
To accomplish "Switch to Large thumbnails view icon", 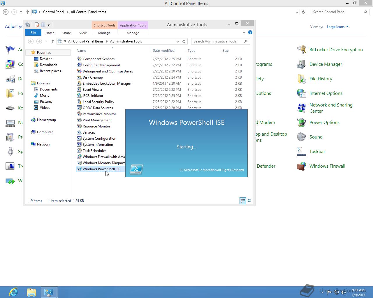I will [x=249, y=201].
